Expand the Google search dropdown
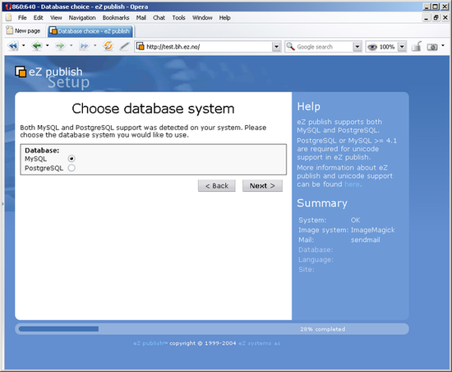The width and height of the screenshot is (452, 372). (357, 46)
